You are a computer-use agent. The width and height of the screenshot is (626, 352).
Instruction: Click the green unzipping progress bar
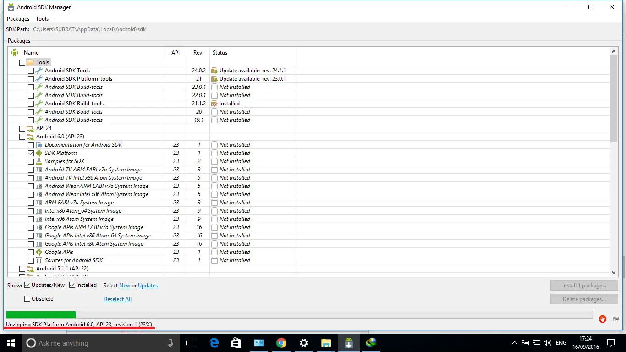click(41, 314)
